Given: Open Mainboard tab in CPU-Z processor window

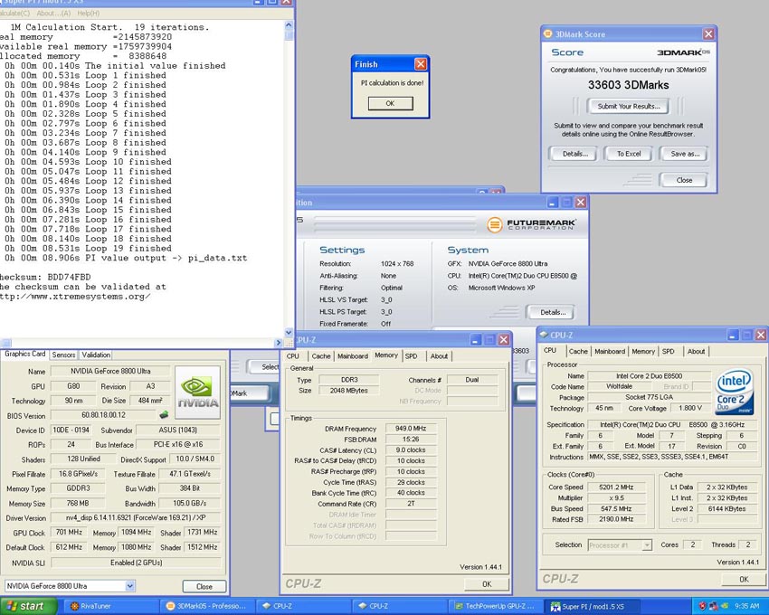Looking at the screenshot, I should (610, 351).
